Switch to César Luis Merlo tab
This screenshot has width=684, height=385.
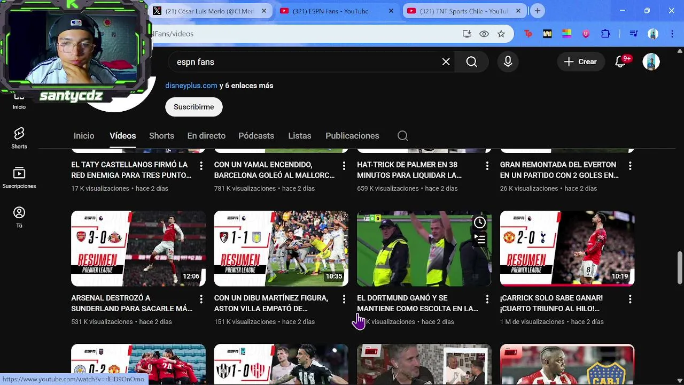point(209,11)
